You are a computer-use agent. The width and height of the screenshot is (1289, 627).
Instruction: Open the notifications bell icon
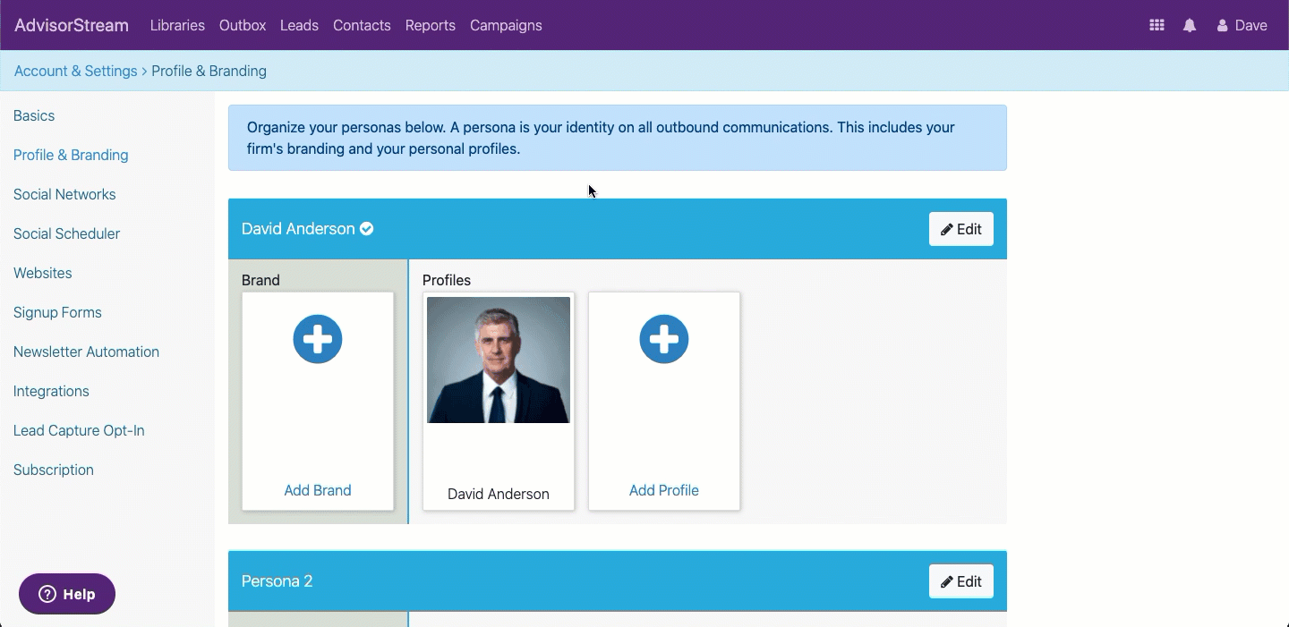click(1190, 26)
